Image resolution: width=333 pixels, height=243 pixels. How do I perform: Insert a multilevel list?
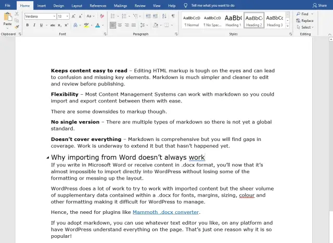135,16
